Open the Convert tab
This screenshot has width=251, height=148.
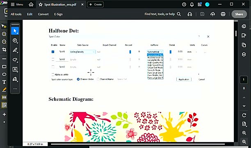(43, 14)
